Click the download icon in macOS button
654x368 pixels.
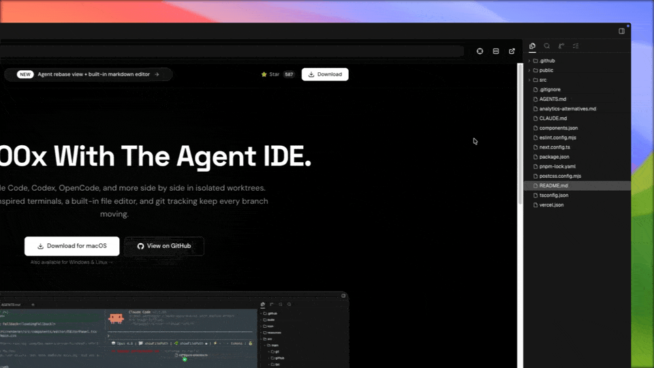[40, 246]
